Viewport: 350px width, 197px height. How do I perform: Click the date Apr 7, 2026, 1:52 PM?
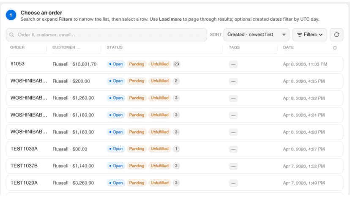[x=304, y=166]
